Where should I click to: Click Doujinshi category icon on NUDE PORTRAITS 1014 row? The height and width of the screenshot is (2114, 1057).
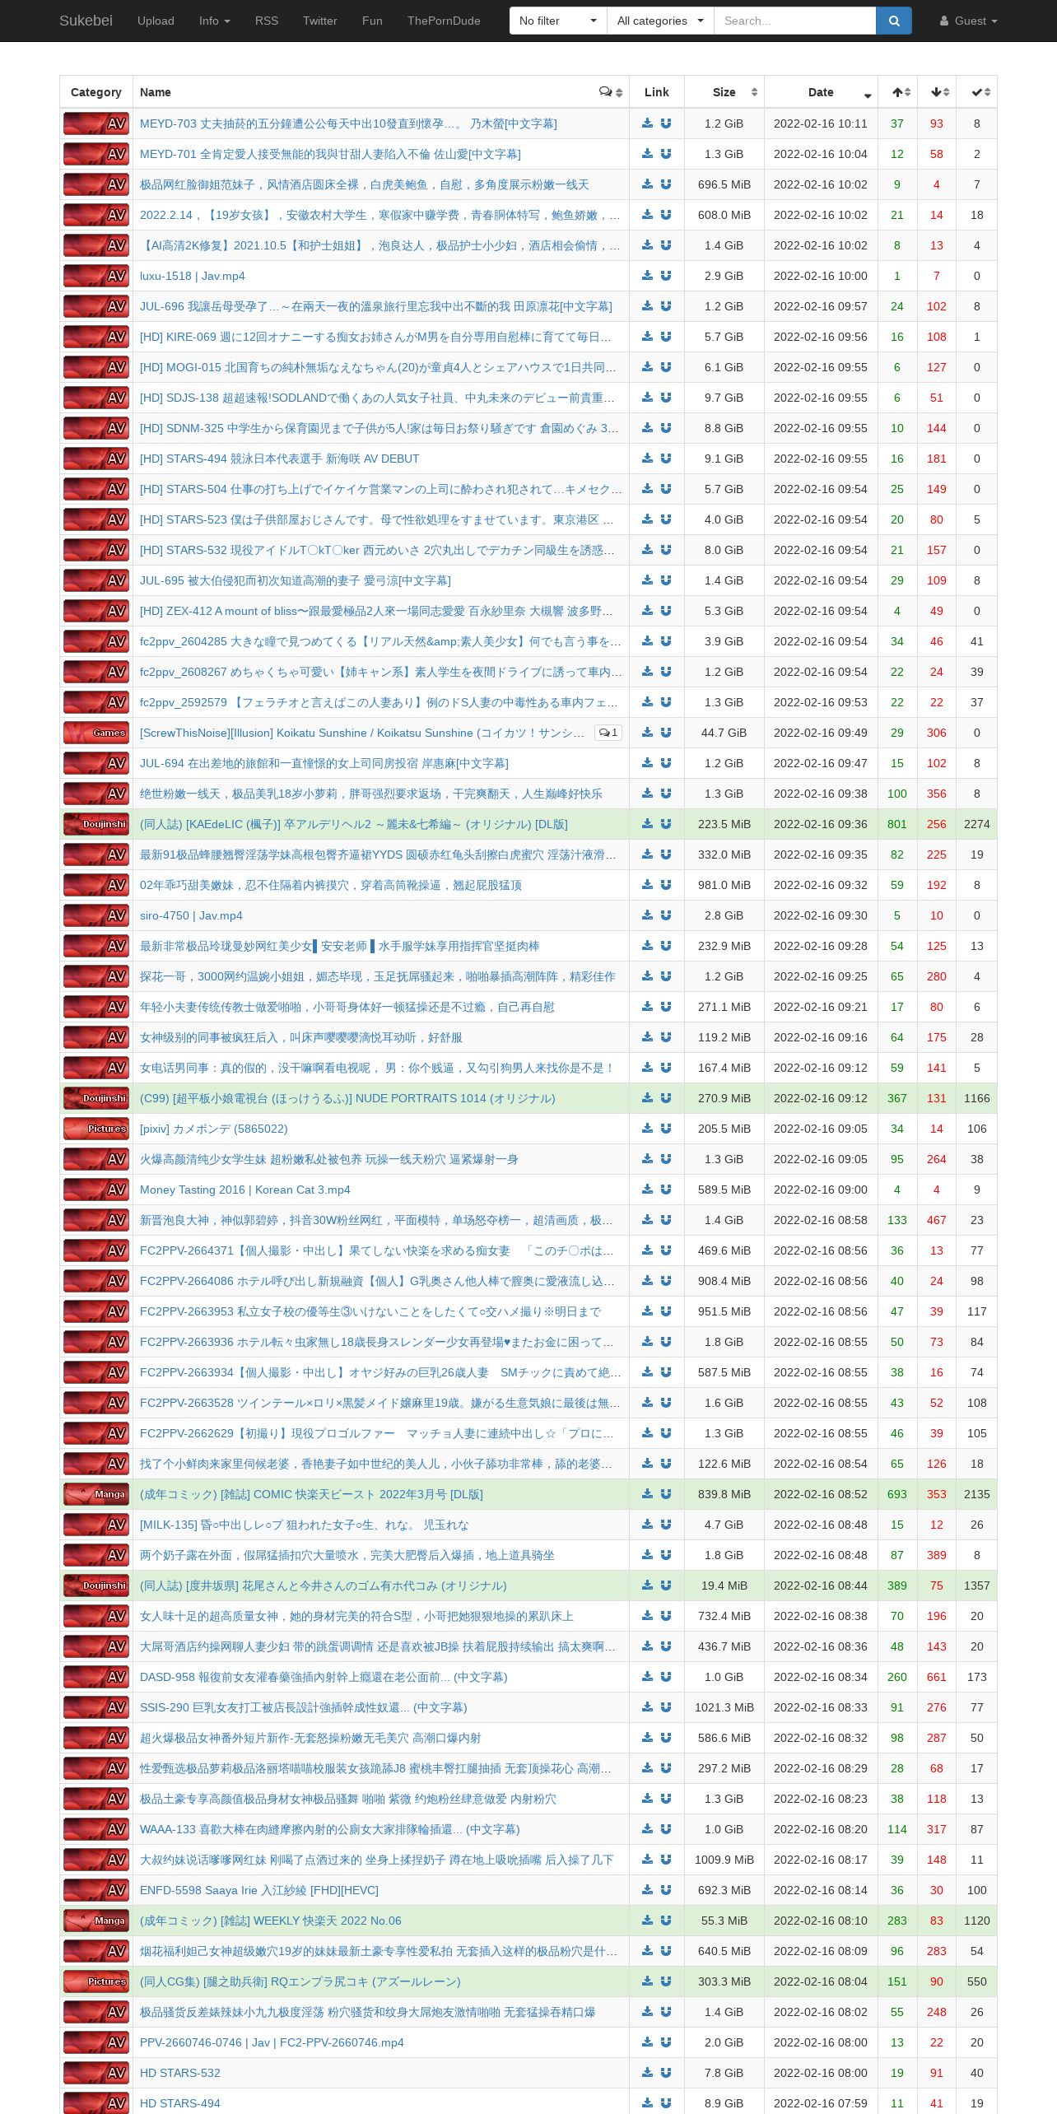click(x=96, y=1098)
